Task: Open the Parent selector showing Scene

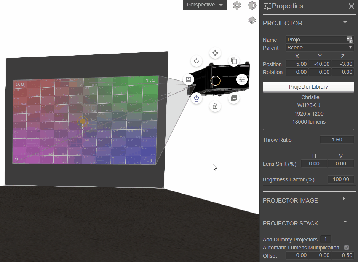Action: tap(320, 48)
